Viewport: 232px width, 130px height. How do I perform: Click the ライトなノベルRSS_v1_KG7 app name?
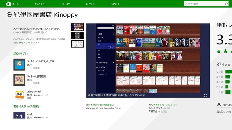tap(41, 61)
